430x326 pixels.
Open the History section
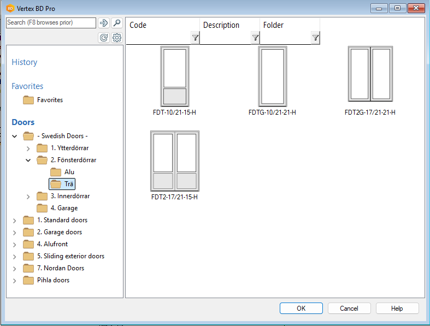[25, 62]
